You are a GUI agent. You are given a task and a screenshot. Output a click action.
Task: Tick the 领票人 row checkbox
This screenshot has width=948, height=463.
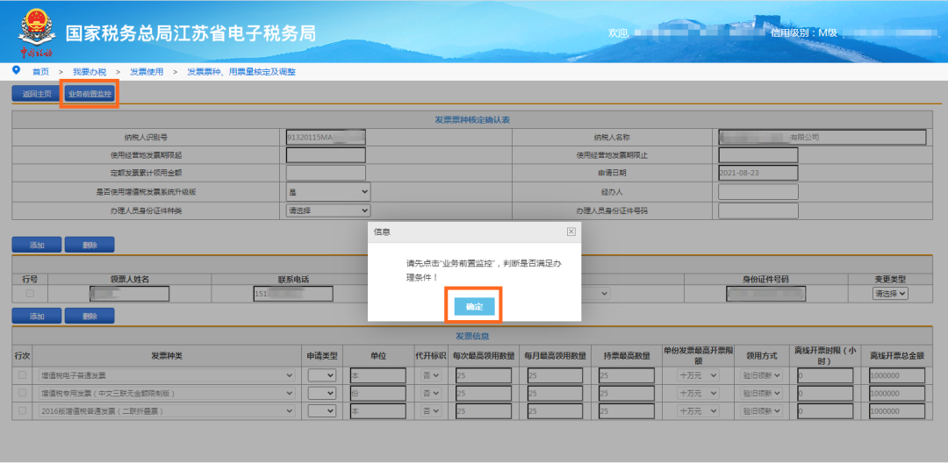point(30,294)
